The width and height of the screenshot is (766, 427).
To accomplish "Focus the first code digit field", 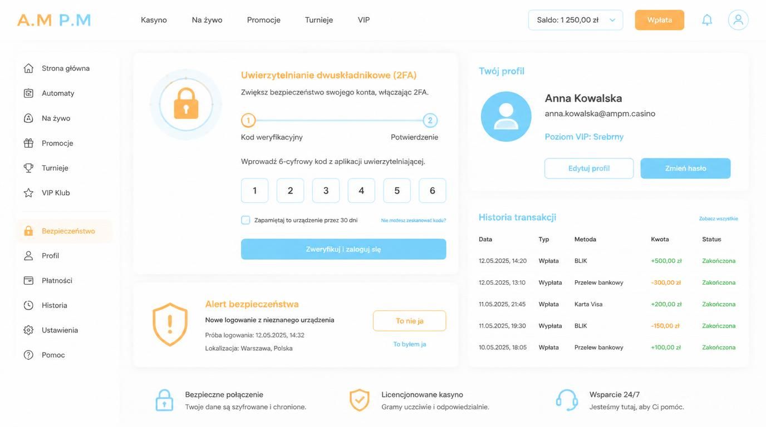I will tap(254, 191).
